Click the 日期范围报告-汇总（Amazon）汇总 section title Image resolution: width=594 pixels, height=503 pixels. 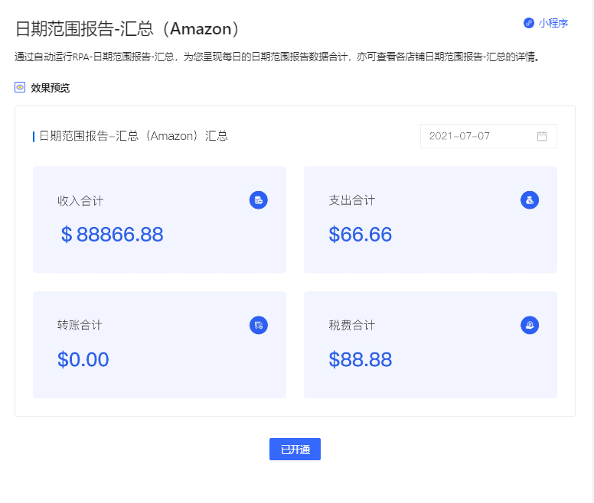pos(133,136)
